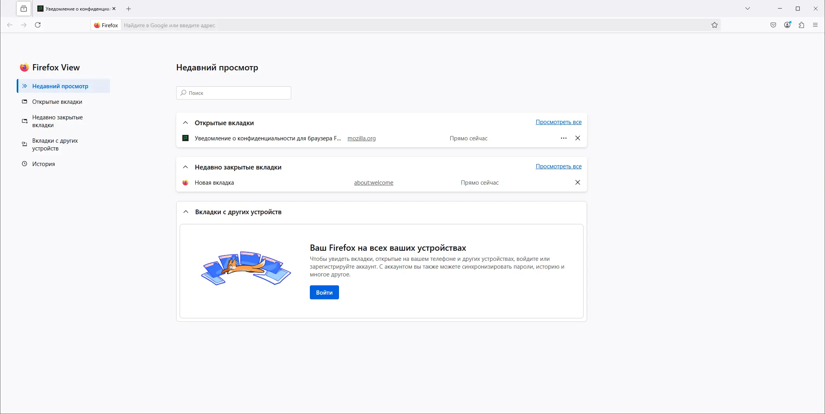Open the application menu (hamburger icon)
Image resolution: width=825 pixels, height=414 pixels.
pyautogui.click(x=815, y=25)
